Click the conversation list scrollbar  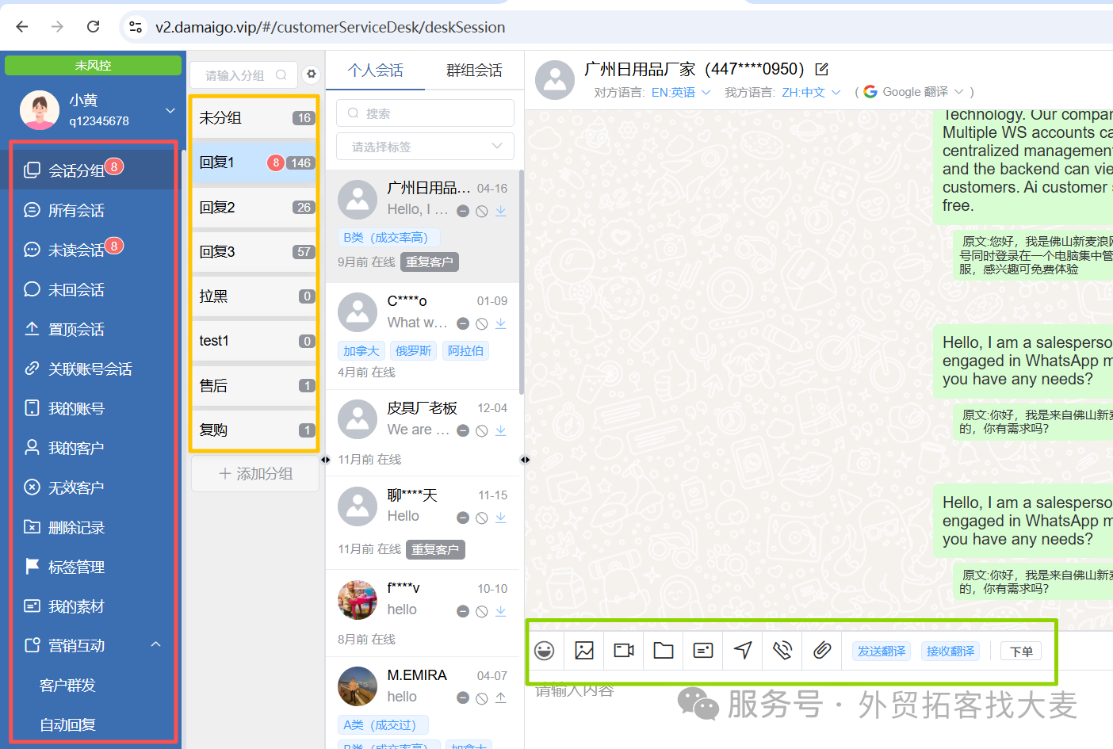(x=522, y=281)
